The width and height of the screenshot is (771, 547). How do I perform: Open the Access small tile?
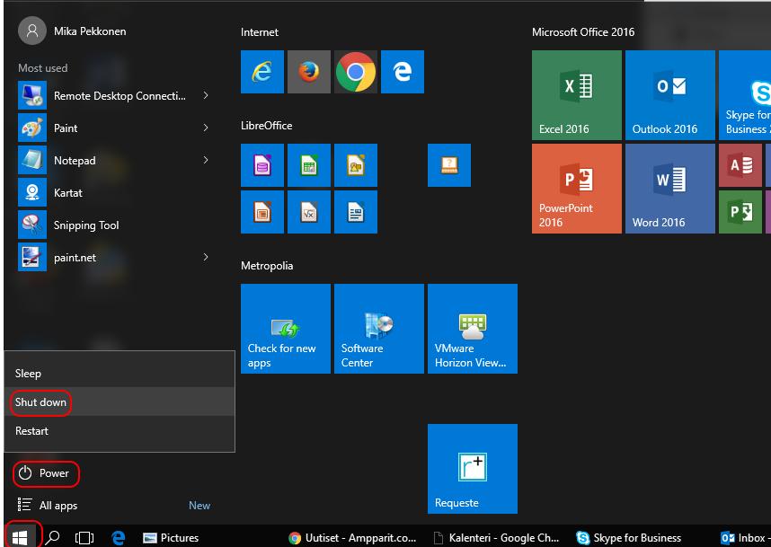[x=740, y=165]
